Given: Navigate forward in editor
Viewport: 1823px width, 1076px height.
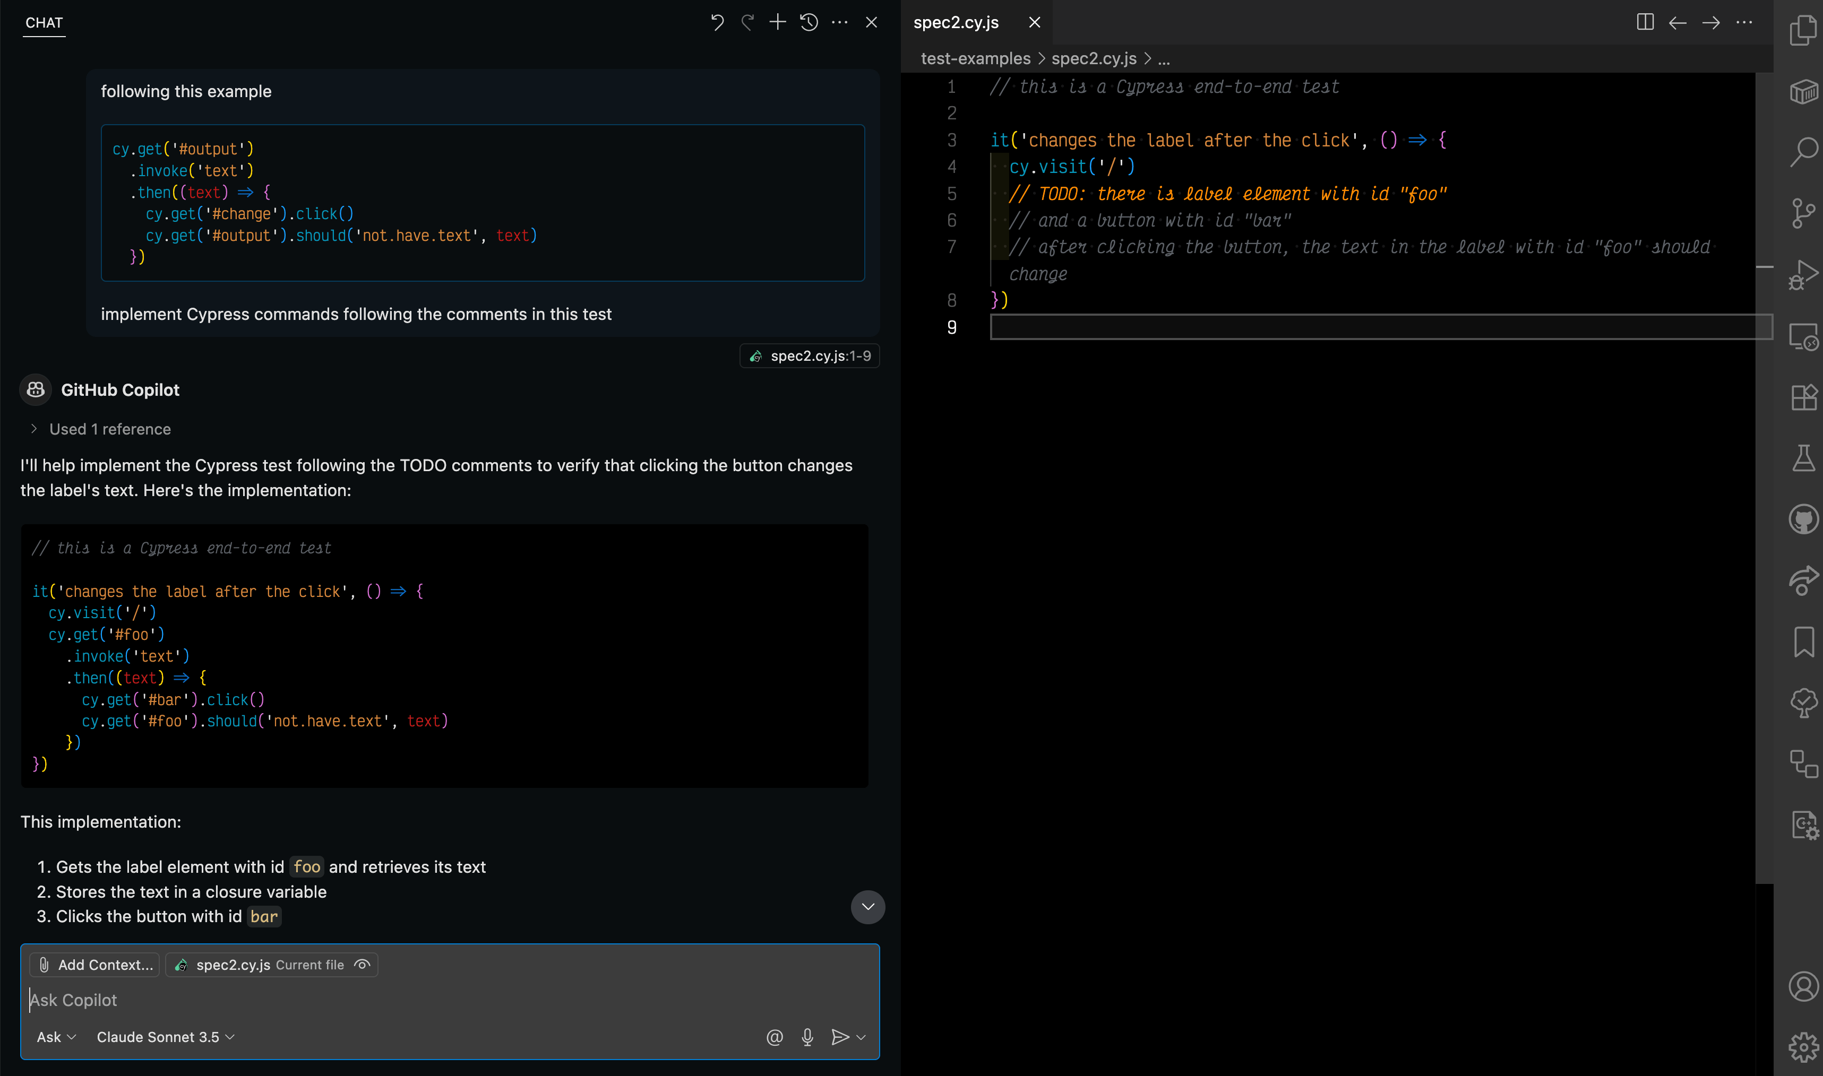Looking at the screenshot, I should 1710,22.
